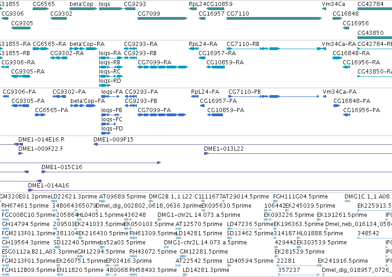Select transcript label 'beta'Cop-RA'

click(87, 44)
